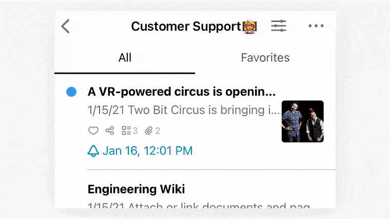Screen dimensions: 390x219
Task: Click the support agent emoji in the title
Action: (x=250, y=27)
